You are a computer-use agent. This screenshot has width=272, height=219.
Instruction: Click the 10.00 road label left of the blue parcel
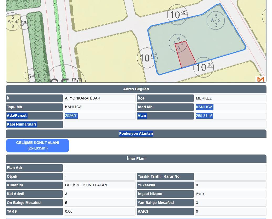point(147,58)
